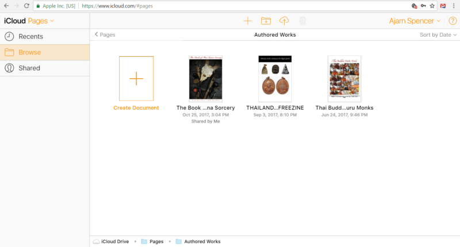
Task: Select the Thai Budd...uru Monks thumbnail
Action: pos(344,79)
